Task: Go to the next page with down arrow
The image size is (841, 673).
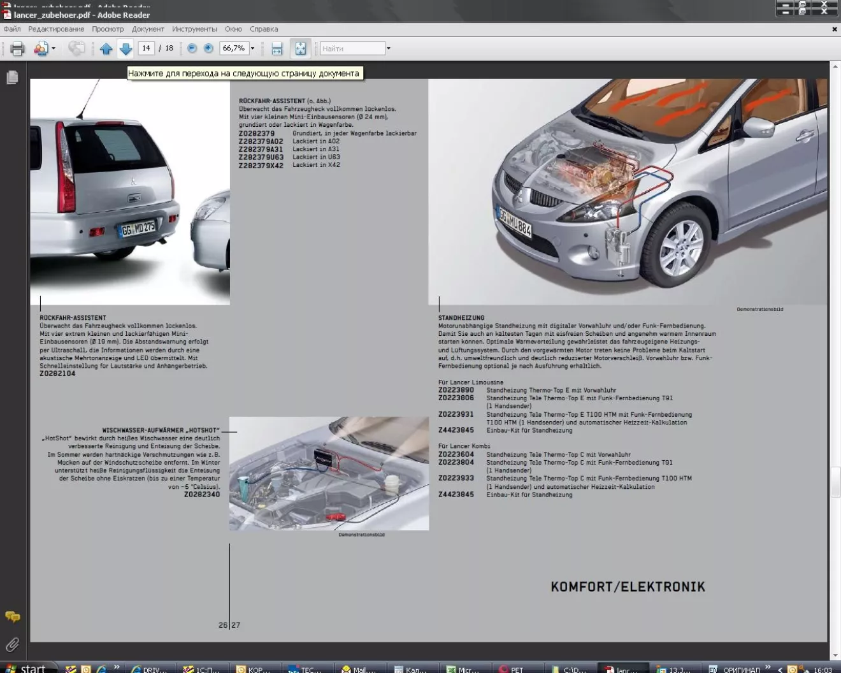Action: click(x=126, y=48)
